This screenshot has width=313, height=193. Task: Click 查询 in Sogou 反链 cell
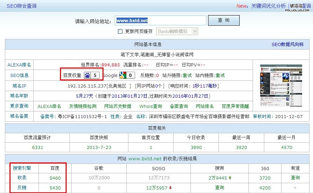coord(219,187)
